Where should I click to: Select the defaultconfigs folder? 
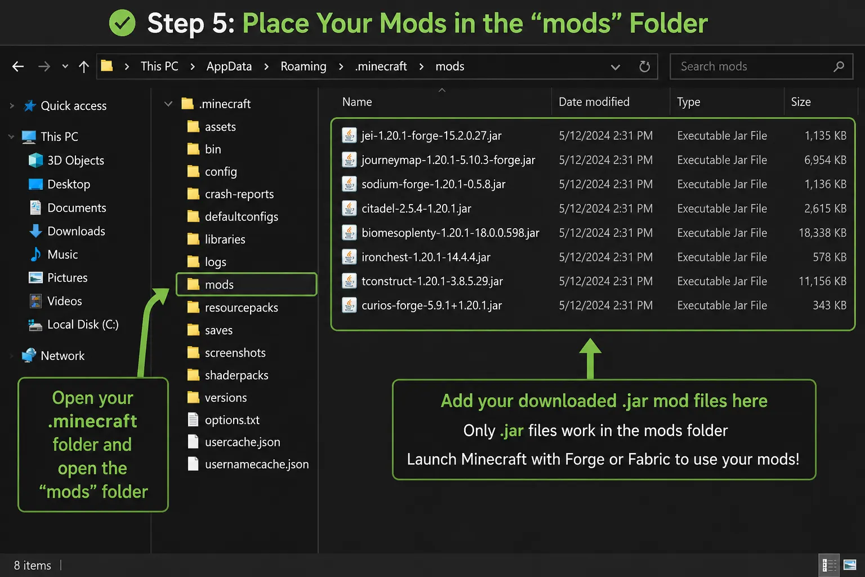pos(233,216)
